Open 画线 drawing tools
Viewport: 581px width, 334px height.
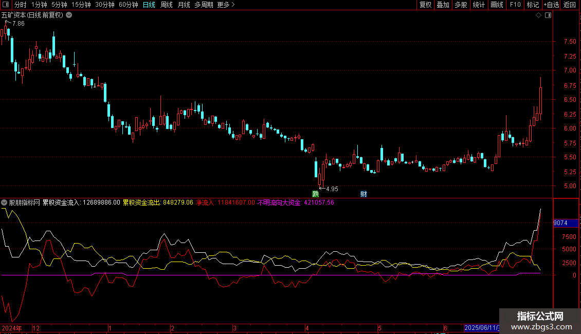pyautogui.click(x=497, y=5)
